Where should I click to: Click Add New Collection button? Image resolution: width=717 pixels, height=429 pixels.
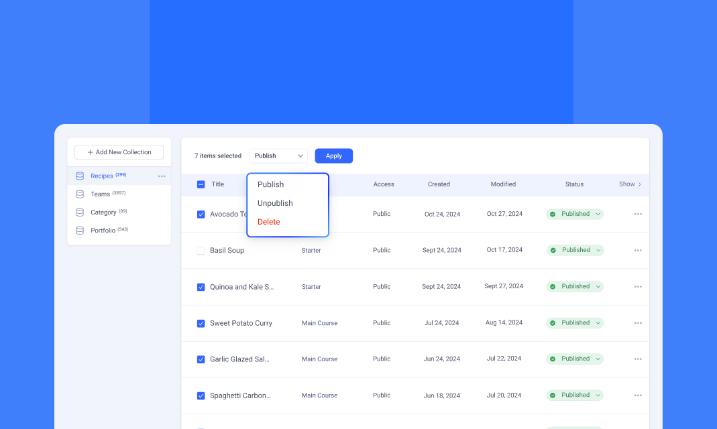pyautogui.click(x=119, y=152)
